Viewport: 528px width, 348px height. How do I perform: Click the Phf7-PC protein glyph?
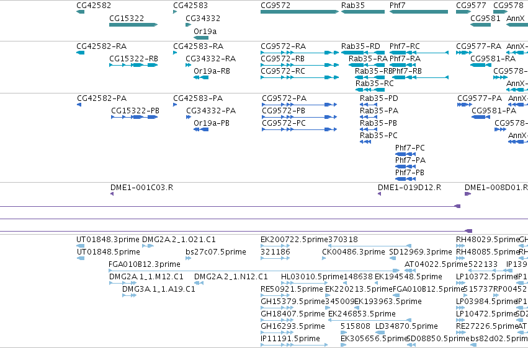click(x=405, y=154)
